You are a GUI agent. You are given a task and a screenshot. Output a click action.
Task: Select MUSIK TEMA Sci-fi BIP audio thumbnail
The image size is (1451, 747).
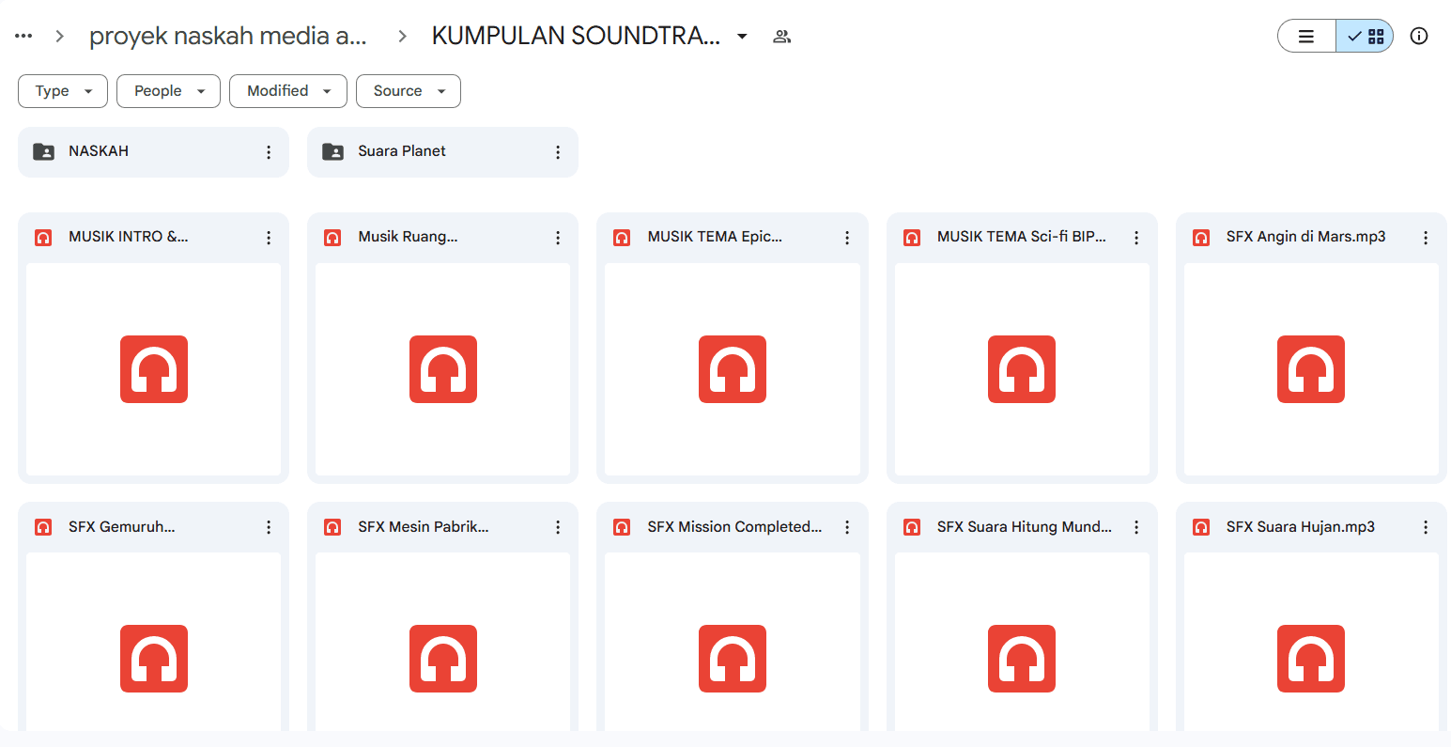click(x=1022, y=369)
